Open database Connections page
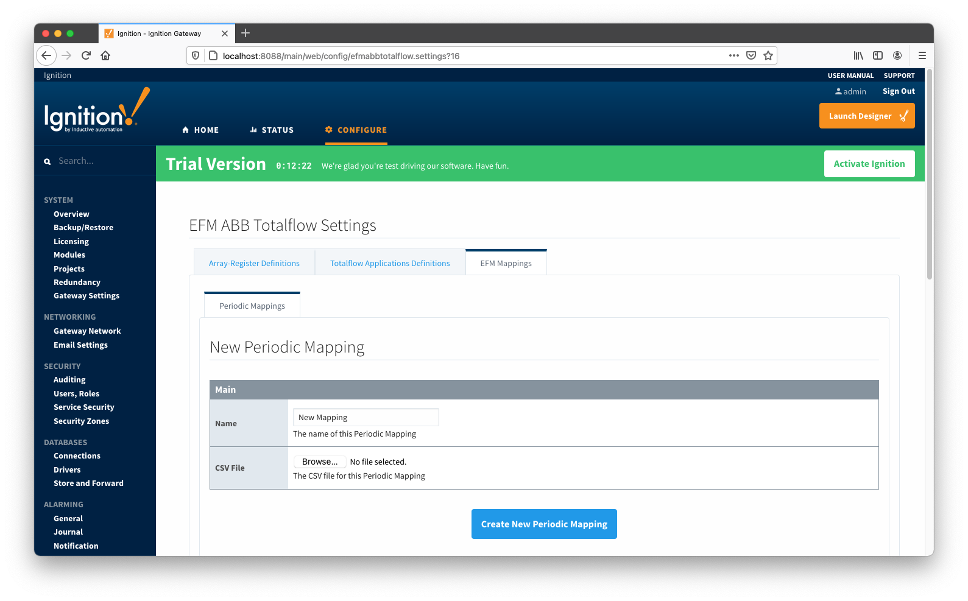Screen dimensions: 968x601 click(77, 455)
